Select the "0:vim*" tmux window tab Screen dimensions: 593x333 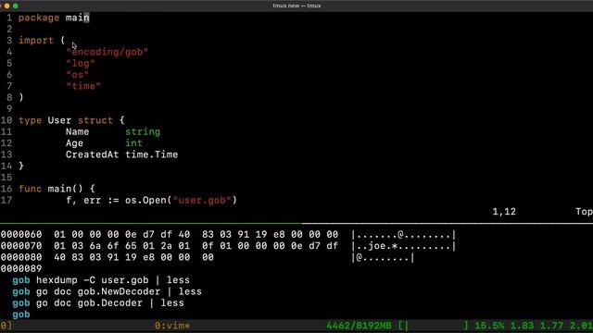tap(172, 326)
